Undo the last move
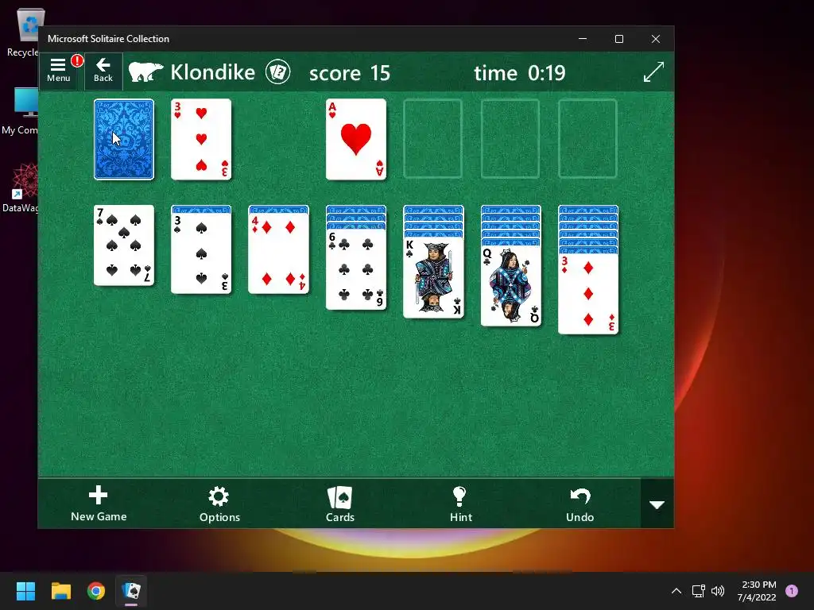814x610 pixels. click(x=579, y=504)
